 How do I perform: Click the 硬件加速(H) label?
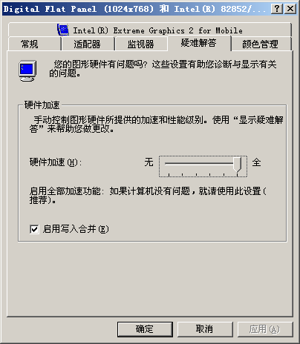tap(56, 162)
